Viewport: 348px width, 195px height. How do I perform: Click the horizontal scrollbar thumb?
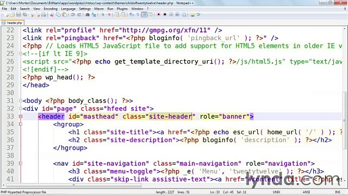[74, 185]
